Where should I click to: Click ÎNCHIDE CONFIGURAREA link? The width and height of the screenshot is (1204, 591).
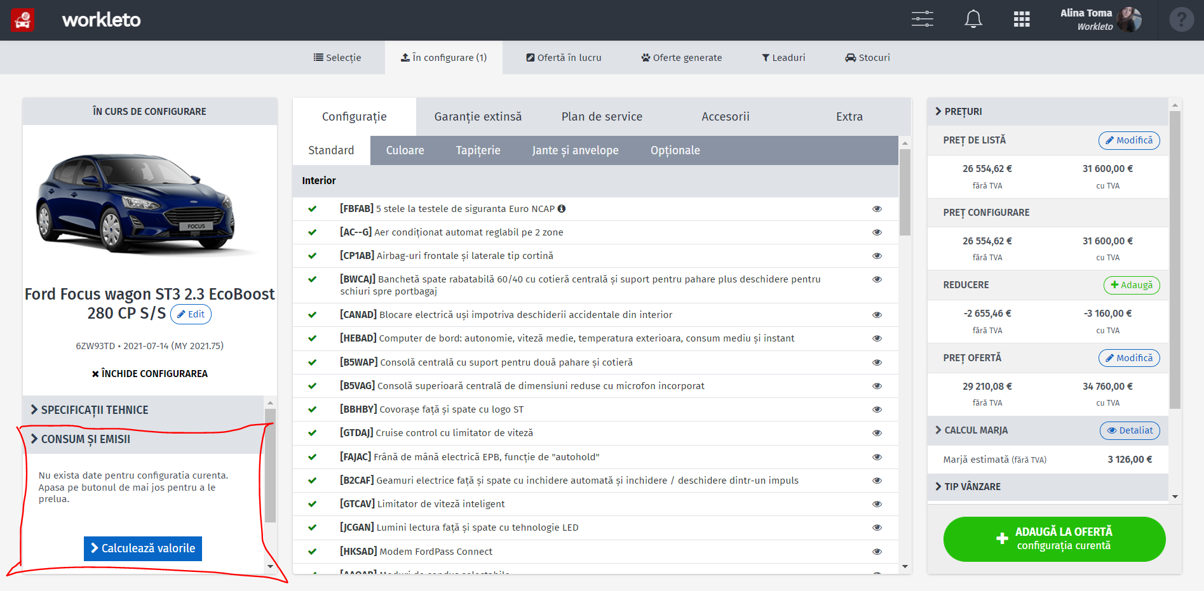tap(150, 374)
